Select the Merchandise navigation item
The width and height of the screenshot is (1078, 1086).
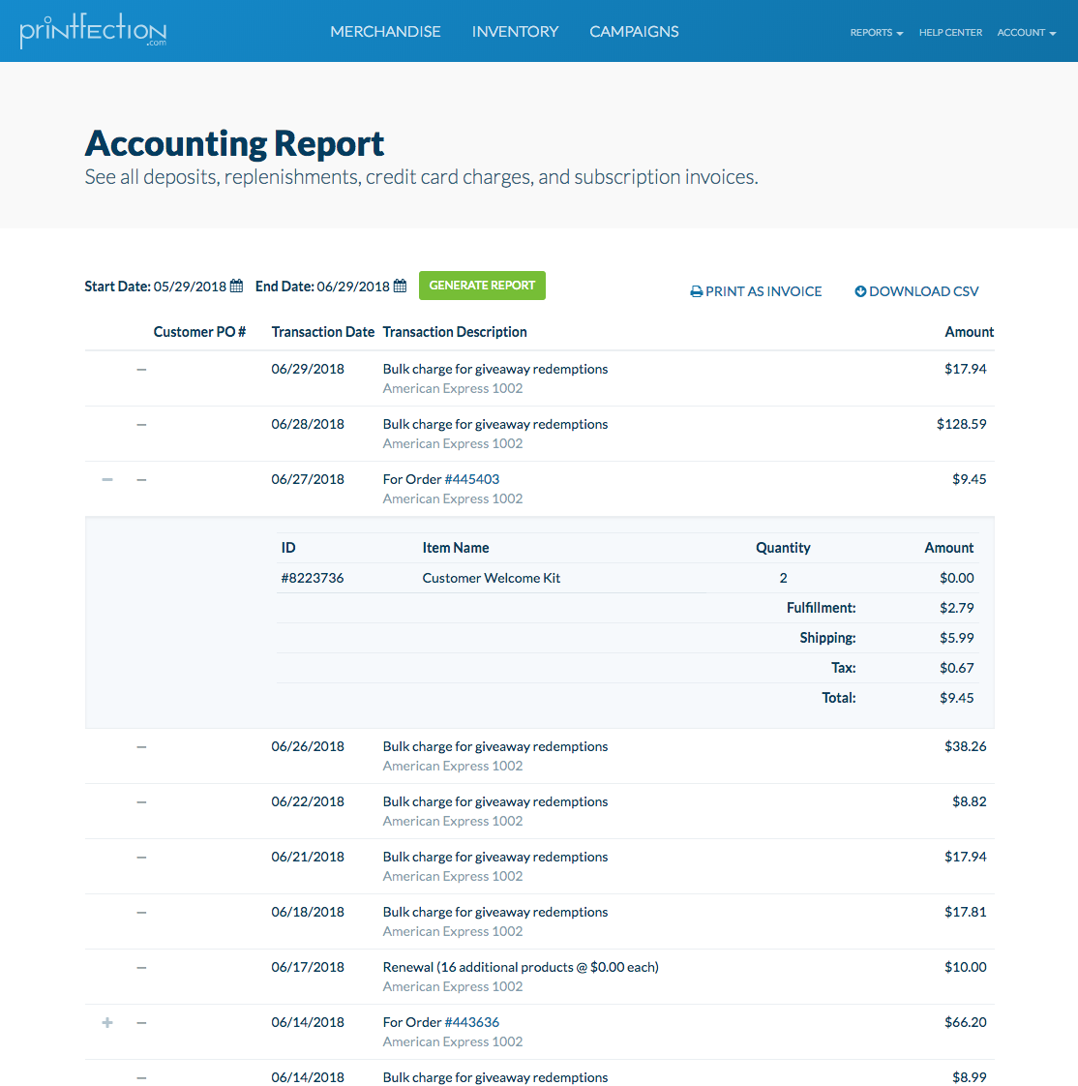pos(385,31)
